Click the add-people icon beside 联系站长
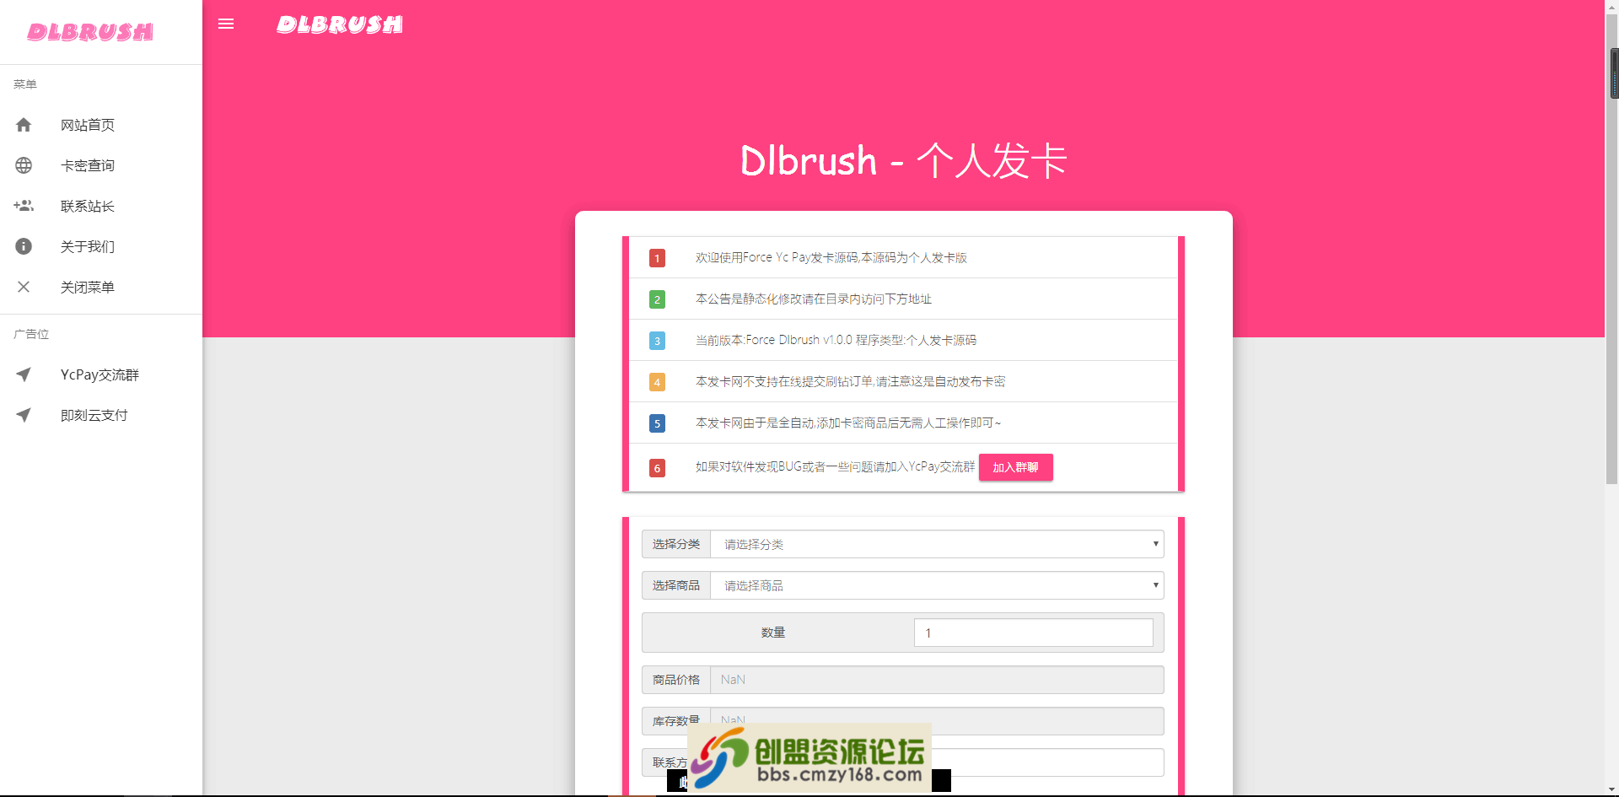 tap(24, 206)
